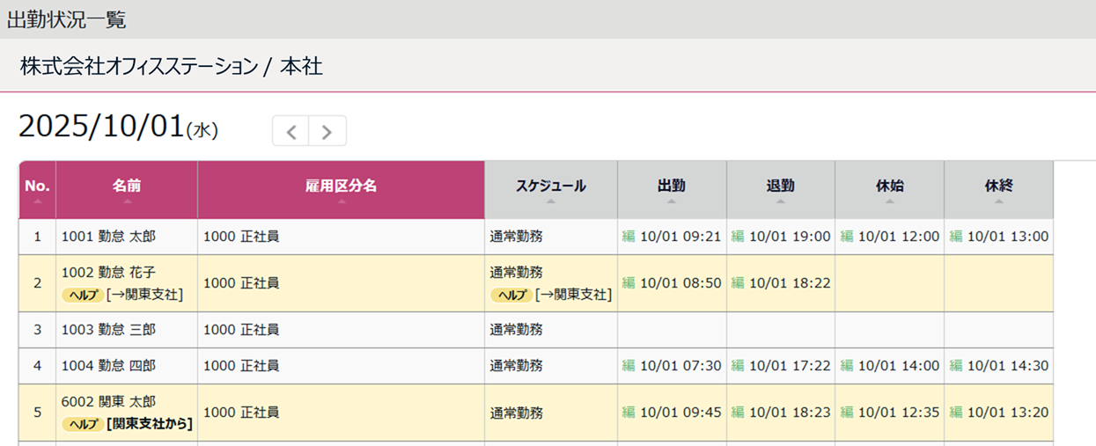Click edit icon for 関東 太郎 退勤 18:23
This screenshot has height=446, width=1096.
tap(738, 413)
